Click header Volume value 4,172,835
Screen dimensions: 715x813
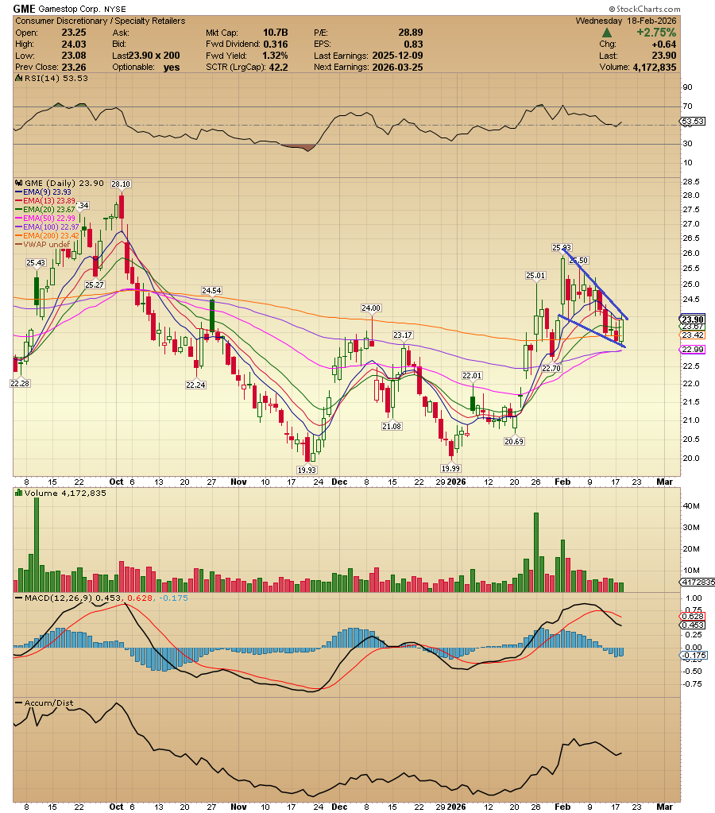pos(655,67)
